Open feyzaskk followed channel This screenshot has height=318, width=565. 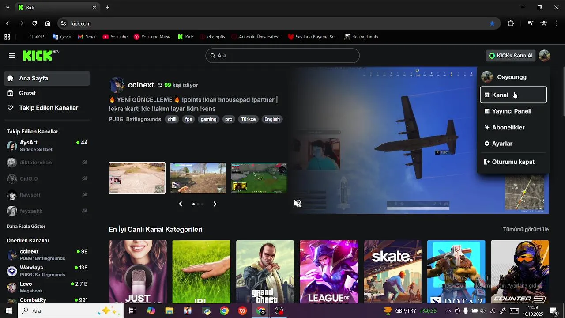click(47, 211)
